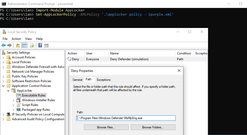Expand the Script Rules node

14,105
